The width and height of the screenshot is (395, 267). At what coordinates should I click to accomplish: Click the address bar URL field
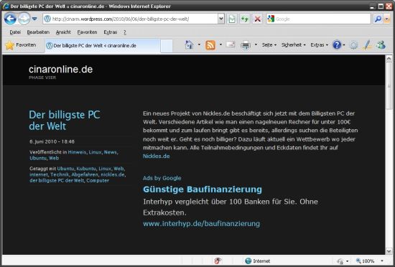click(x=131, y=19)
